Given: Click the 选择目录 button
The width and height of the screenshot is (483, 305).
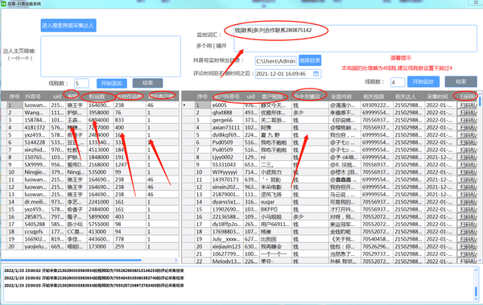Looking at the screenshot, I should point(310,60).
